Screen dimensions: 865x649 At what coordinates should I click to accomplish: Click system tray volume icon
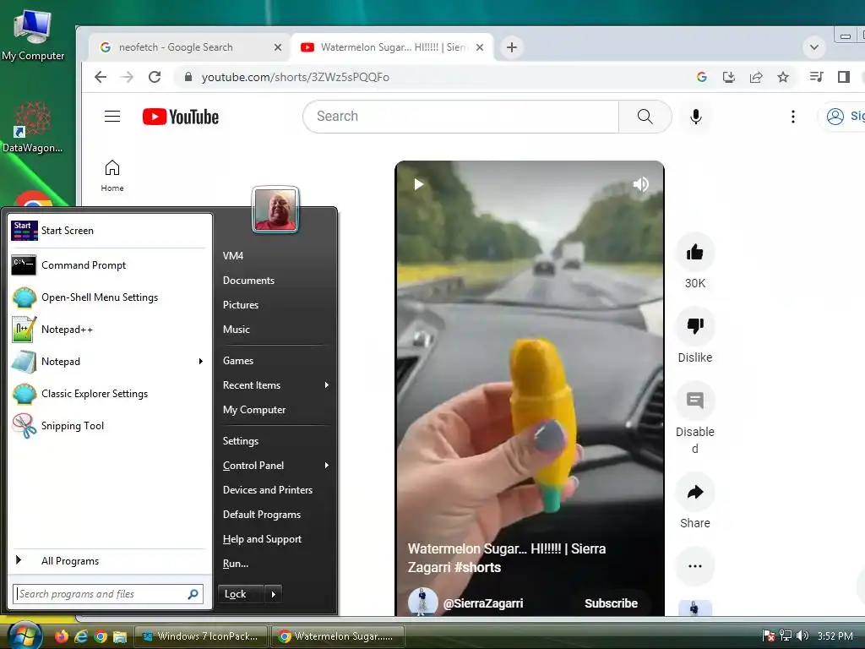(802, 636)
